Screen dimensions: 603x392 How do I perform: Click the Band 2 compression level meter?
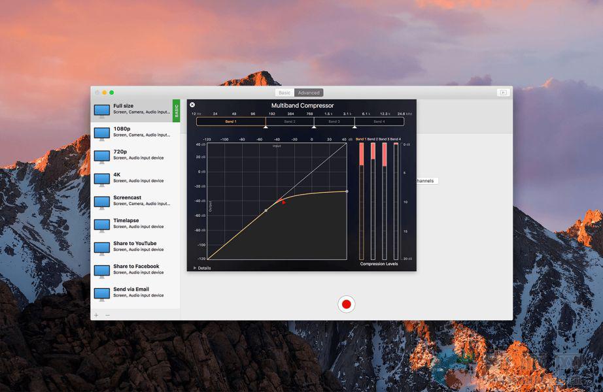tap(373, 201)
